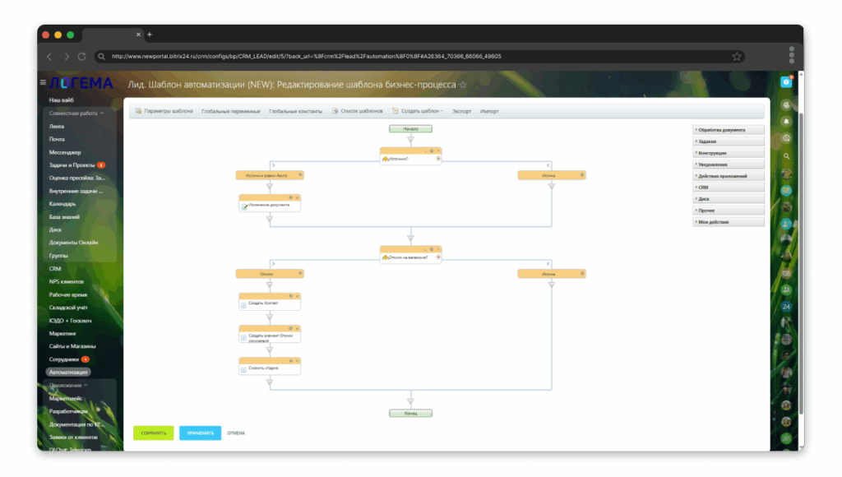Open the Создать шаблон dropdown

coord(418,111)
